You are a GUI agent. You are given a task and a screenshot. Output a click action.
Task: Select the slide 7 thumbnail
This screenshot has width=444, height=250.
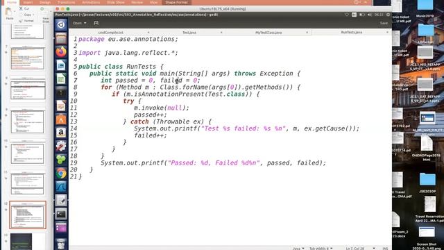[x=28, y=58]
